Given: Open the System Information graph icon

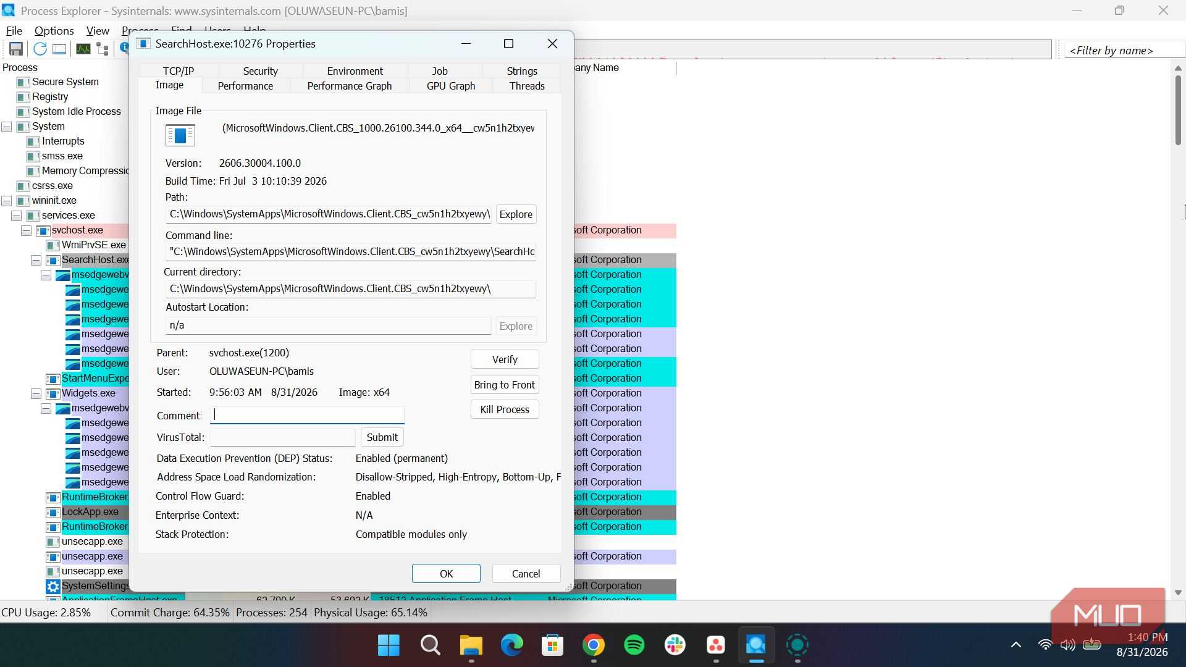Looking at the screenshot, I should tap(83, 49).
